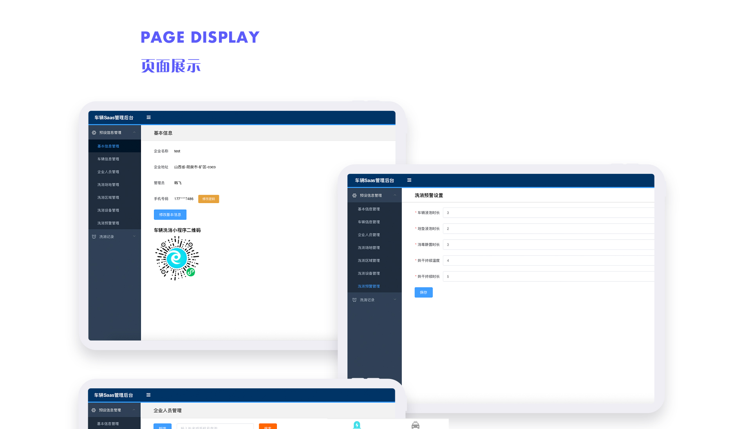752x429 pixels.
Task: Open 车辆信息管理 in the 基本信息 window sidebar
Action: [108, 159]
